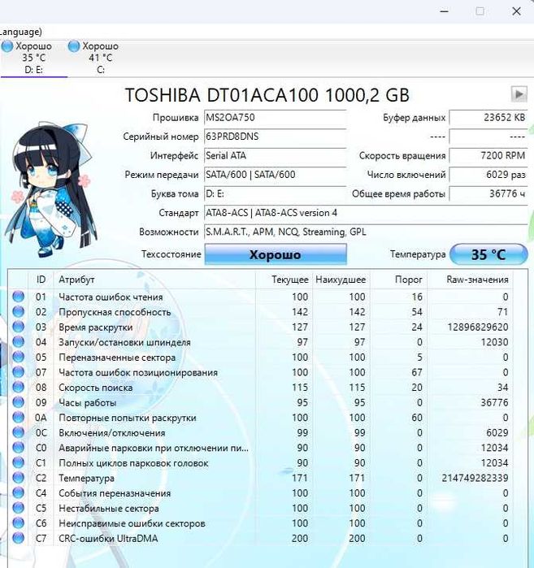Click the ID column header
This screenshot has width=534, height=568.
click(x=41, y=280)
